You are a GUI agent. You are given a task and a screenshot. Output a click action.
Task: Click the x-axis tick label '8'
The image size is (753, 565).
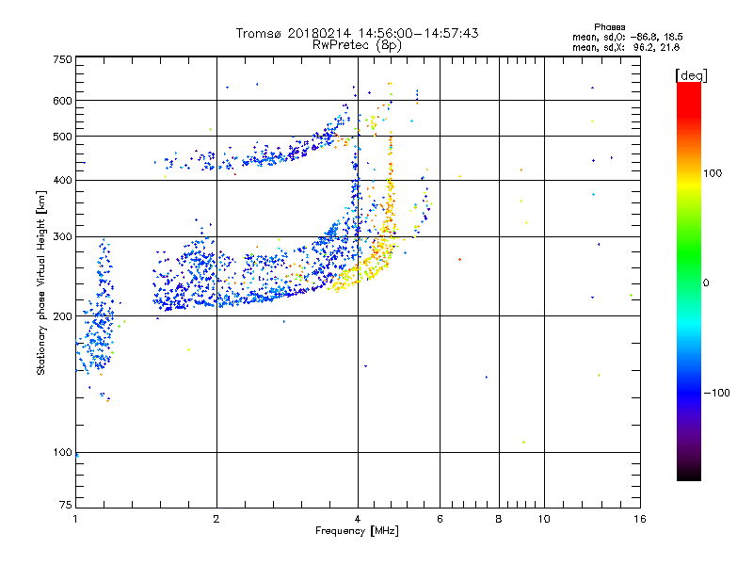click(x=499, y=519)
